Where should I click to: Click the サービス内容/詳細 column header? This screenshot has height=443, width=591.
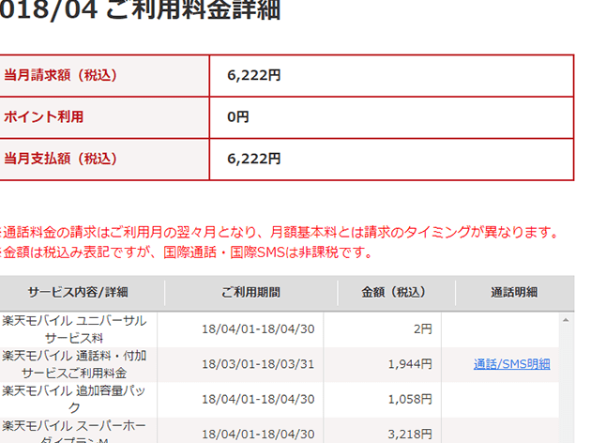pyautogui.click(x=78, y=292)
